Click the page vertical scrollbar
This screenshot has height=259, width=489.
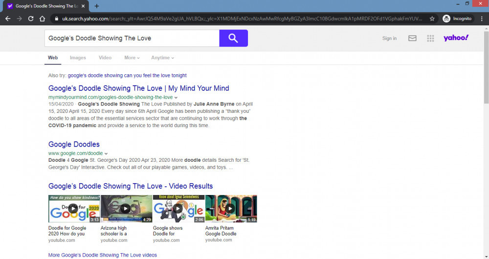click(x=486, y=67)
